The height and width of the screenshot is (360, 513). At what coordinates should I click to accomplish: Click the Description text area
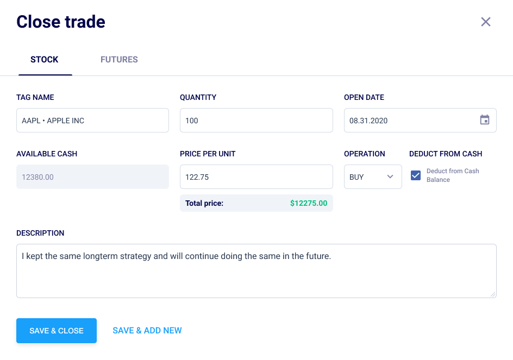pos(256,271)
